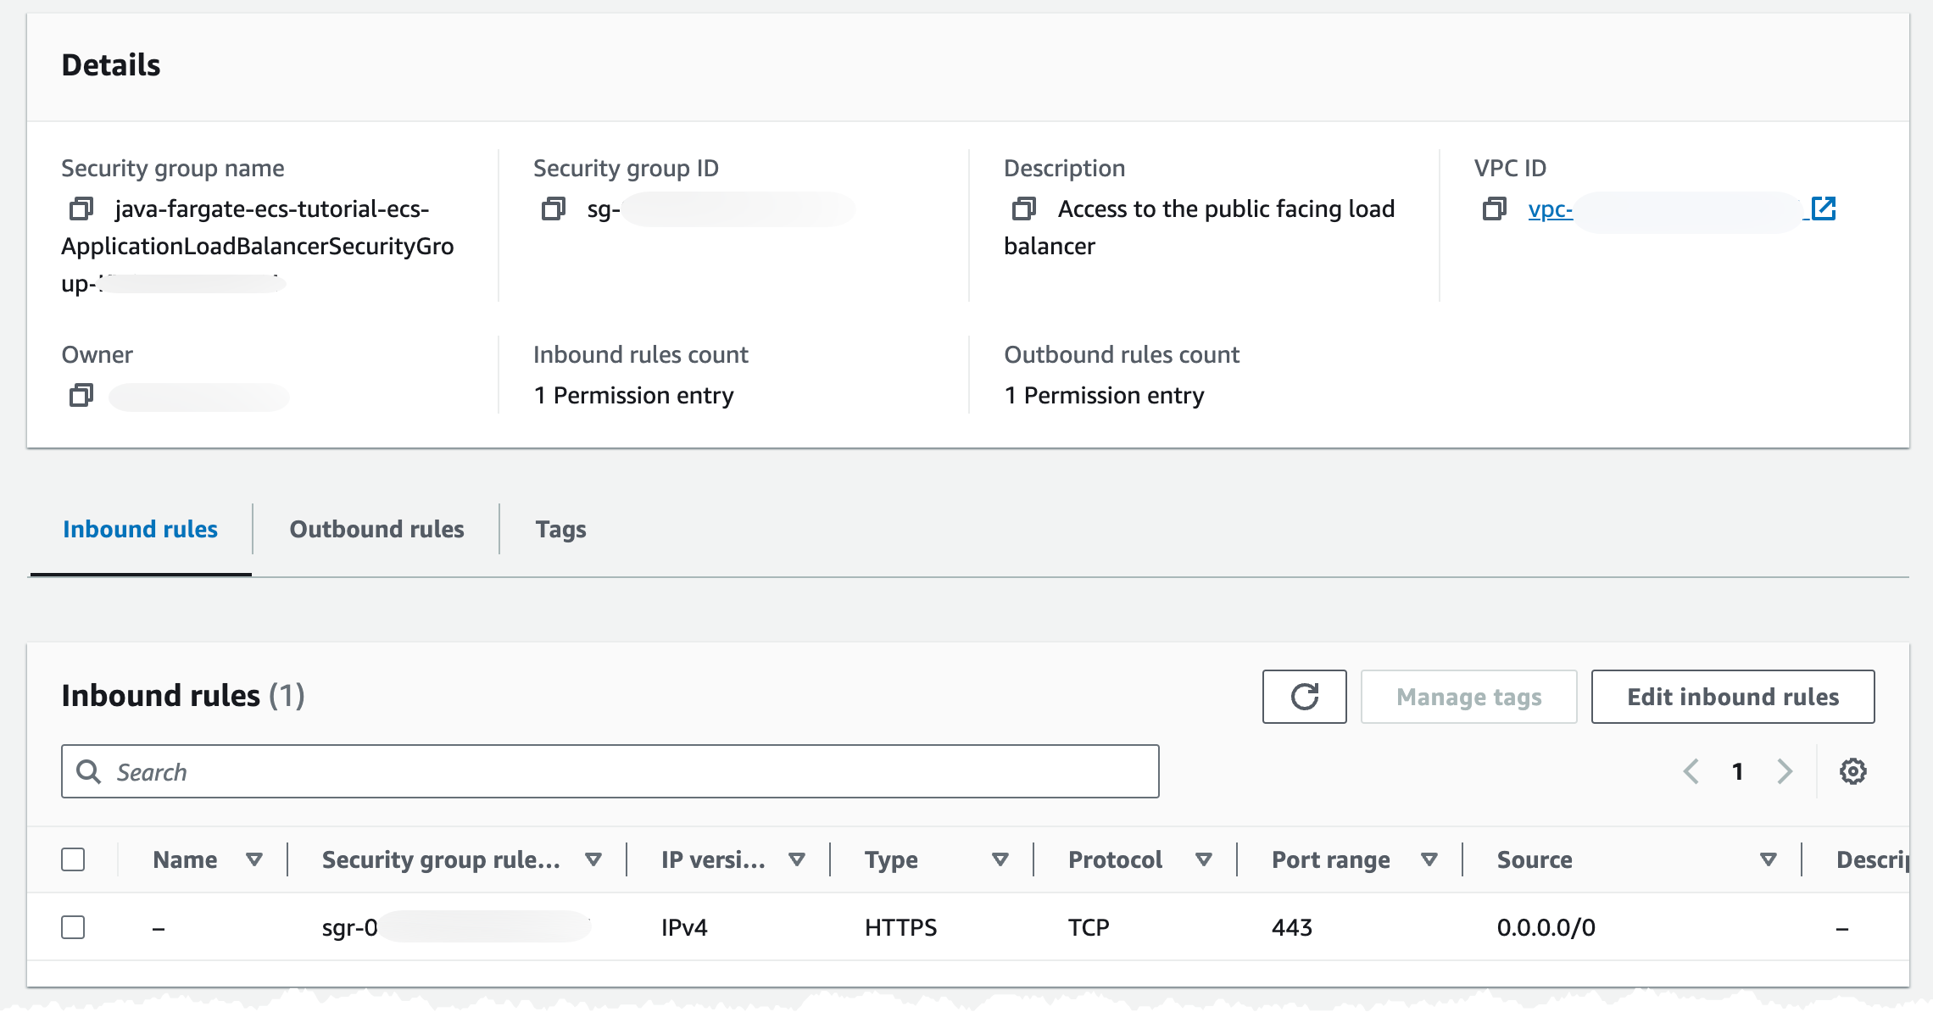This screenshot has height=1012, width=1933.
Task: Click Edit inbound rules button
Action: (x=1733, y=697)
